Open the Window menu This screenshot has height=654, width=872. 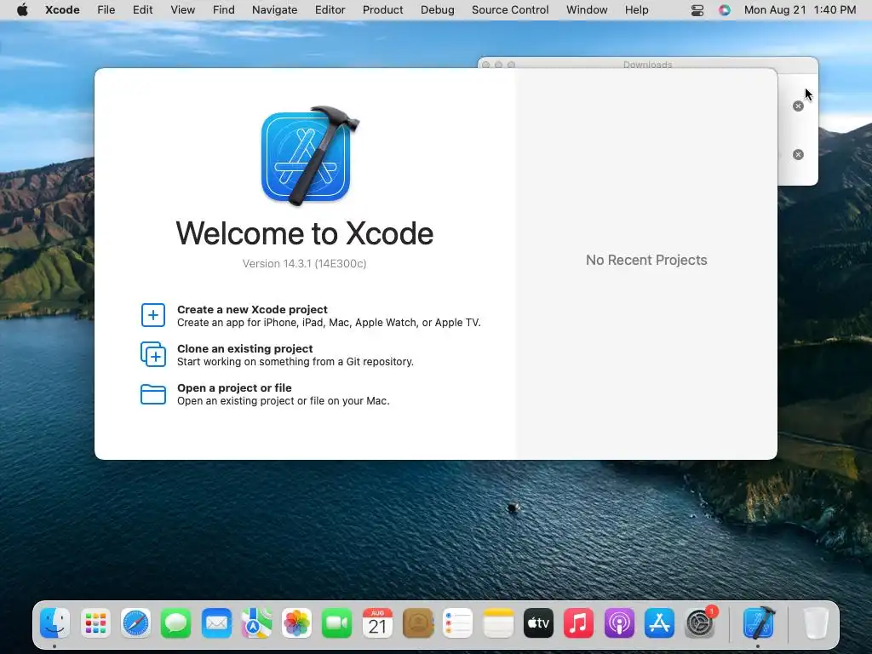tap(587, 10)
